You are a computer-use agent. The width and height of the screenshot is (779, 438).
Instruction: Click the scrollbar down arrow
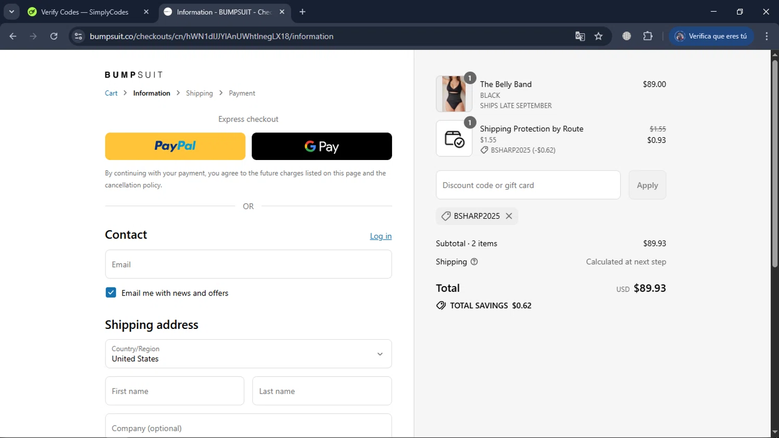coord(774,432)
